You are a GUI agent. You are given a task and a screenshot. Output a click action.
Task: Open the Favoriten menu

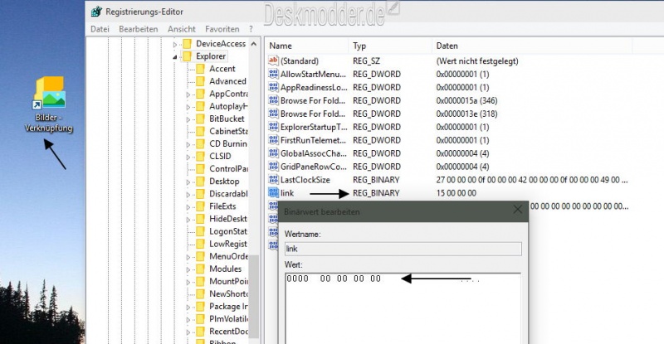[222, 28]
